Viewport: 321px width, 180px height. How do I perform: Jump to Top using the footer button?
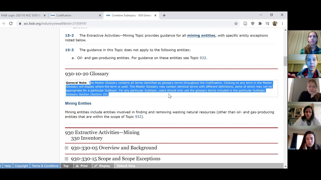[66, 166]
